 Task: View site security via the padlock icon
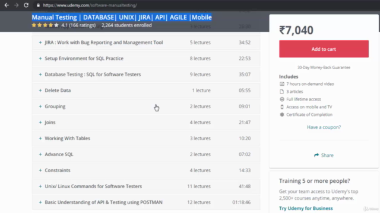[x=38, y=5]
